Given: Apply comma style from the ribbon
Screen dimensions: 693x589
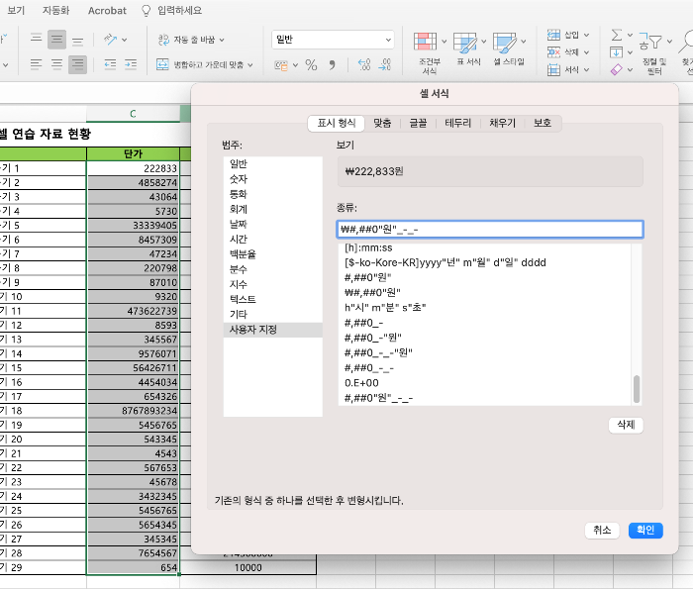Looking at the screenshot, I should tap(332, 65).
